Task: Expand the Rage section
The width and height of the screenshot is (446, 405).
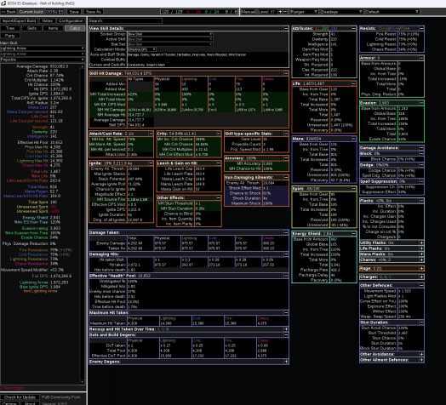Action: [x=421, y=268]
